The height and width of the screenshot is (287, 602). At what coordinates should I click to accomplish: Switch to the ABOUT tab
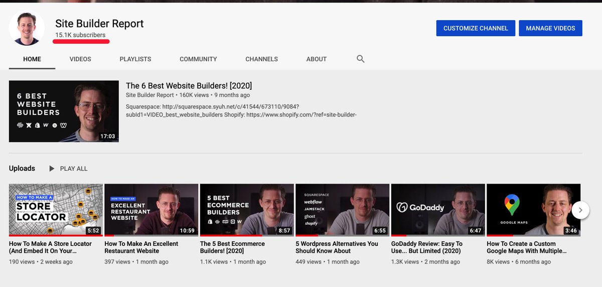tap(317, 59)
